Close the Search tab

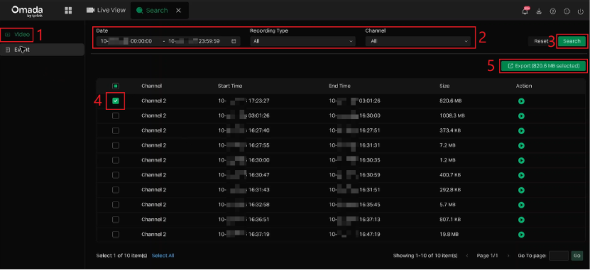click(x=179, y=10)
